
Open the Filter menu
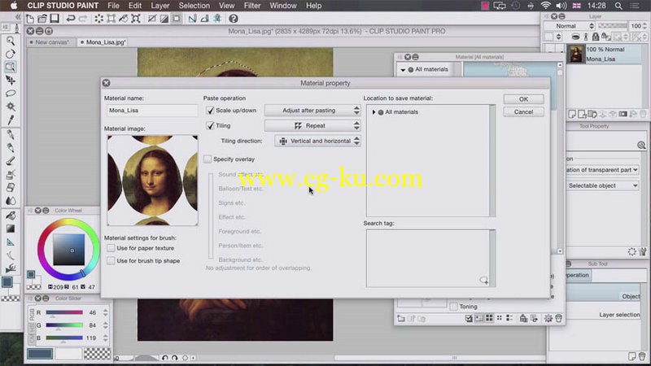(x=252, y=6)
